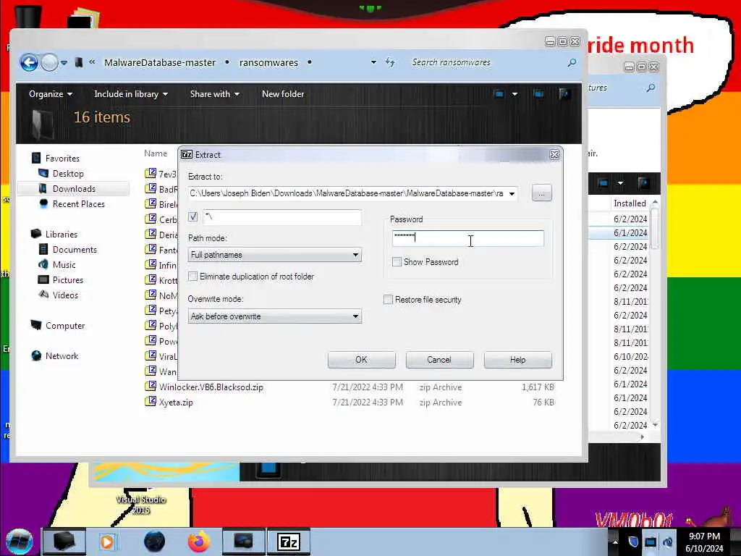Screen dimensions: 741x556
Task: Open the recent locations dropdown arrow
Action: tap(64, 62)
